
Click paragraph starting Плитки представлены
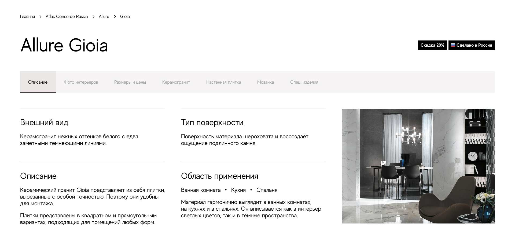coord(89,219)
